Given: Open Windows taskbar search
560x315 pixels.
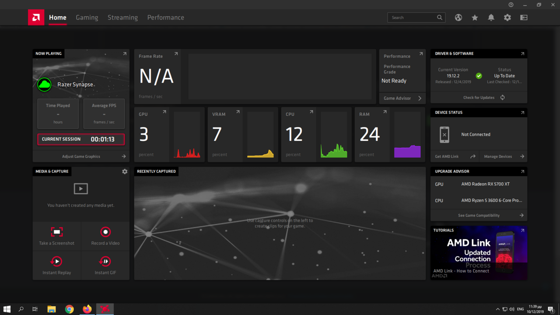Looking at the screenshot, I should 21,309.
